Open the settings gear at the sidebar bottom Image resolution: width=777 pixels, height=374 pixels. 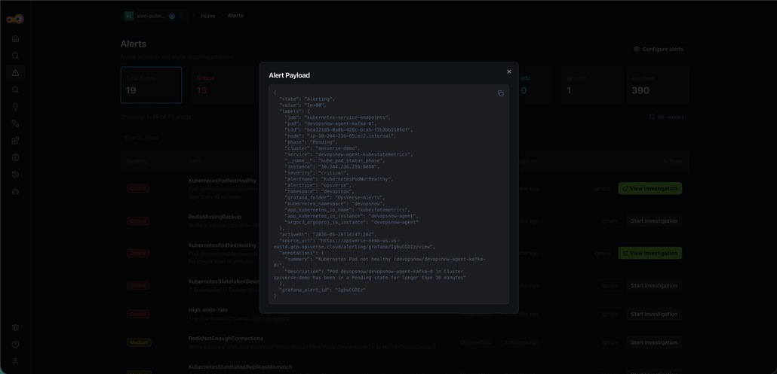pyautogui.click(x=15, y=327)
